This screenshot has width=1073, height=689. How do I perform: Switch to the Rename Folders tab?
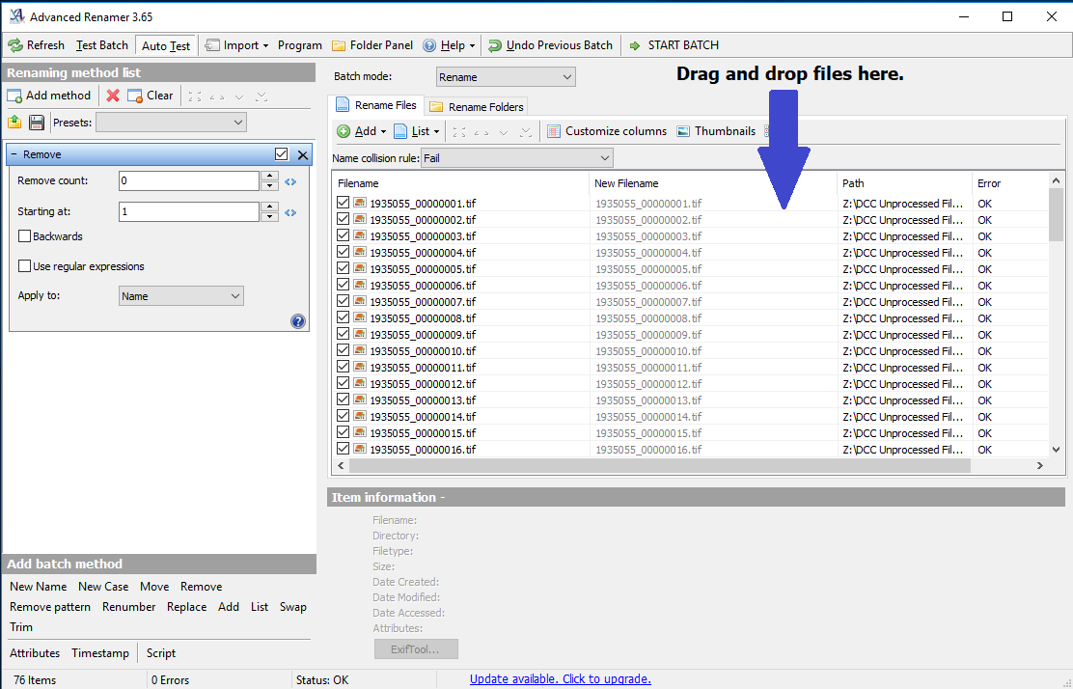pyautogui.click(x=478, y=107)
